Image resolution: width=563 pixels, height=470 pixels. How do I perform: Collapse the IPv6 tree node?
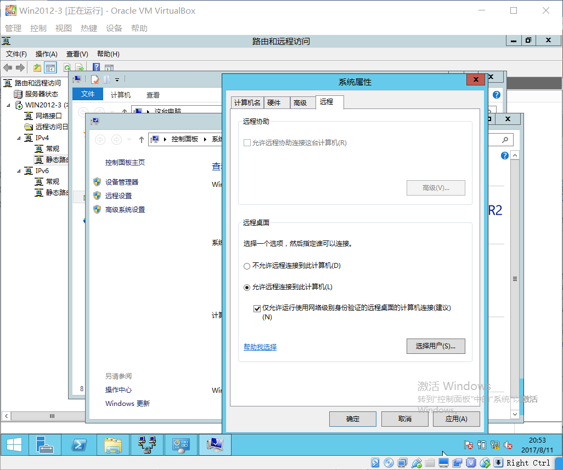[19, 171]
